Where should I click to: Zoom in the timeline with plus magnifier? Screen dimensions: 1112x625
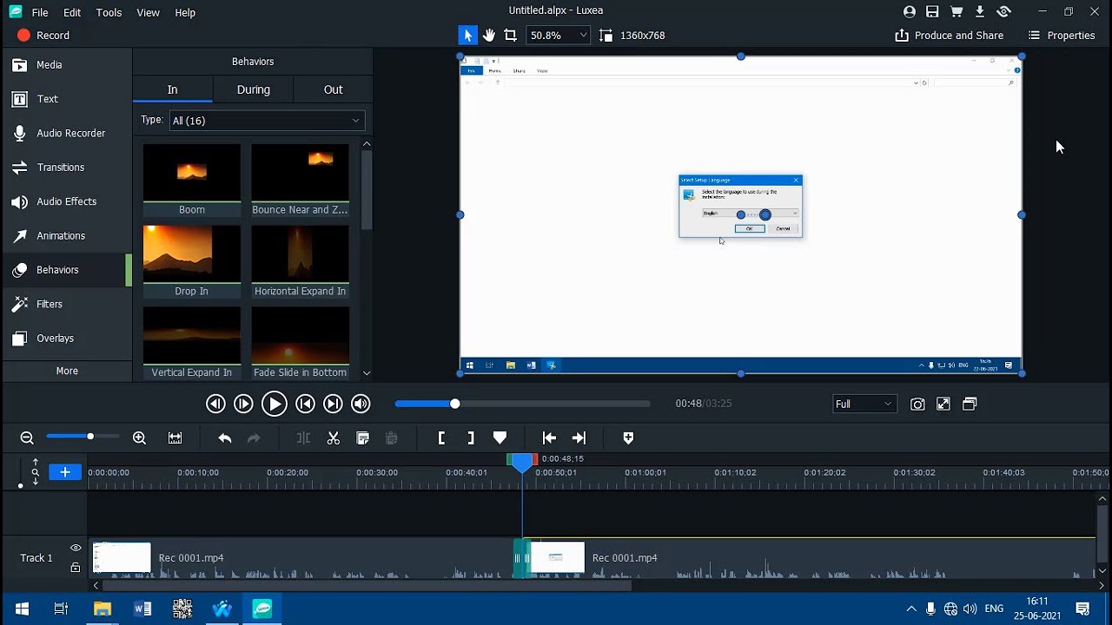point(139,438)
